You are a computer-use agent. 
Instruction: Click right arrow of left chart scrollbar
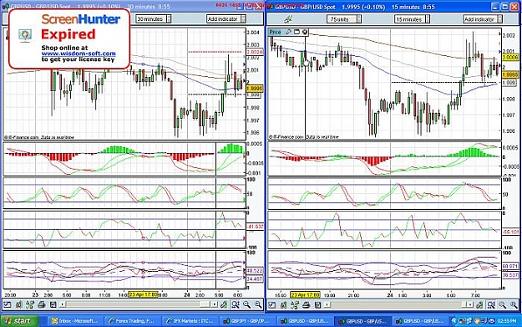pyautogui.click(x=215, y=304)
